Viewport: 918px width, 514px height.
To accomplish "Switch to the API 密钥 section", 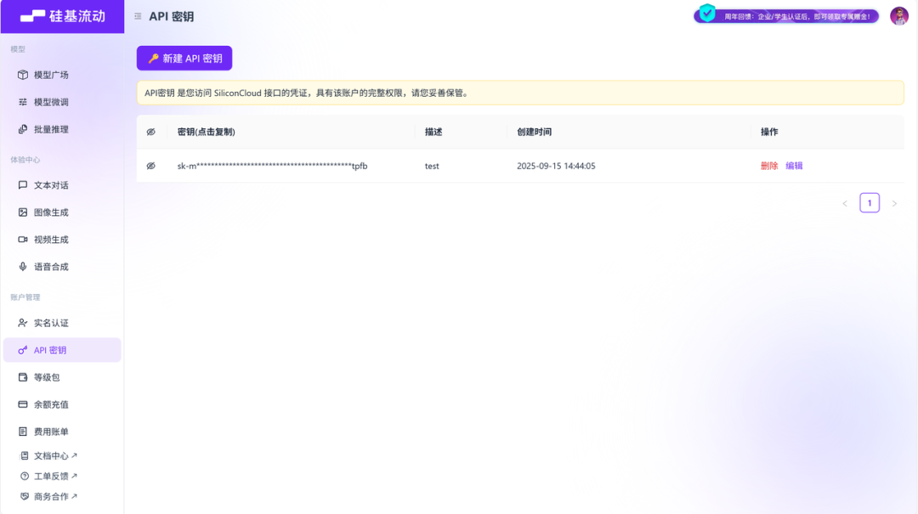I will 51,349.
